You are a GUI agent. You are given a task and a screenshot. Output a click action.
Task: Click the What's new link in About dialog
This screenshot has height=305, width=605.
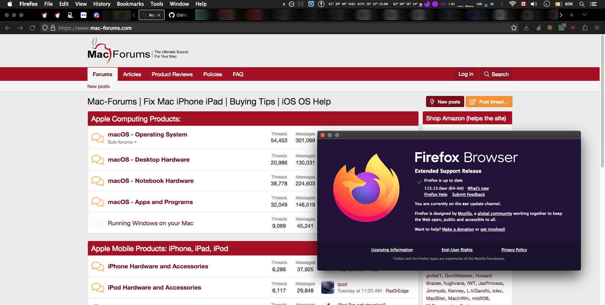coord(478,188)
